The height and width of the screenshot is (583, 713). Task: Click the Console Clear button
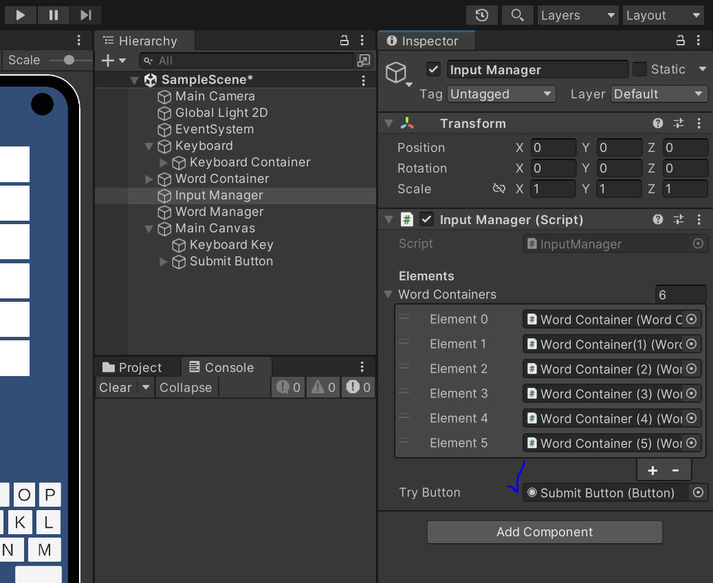click(116, 388)
